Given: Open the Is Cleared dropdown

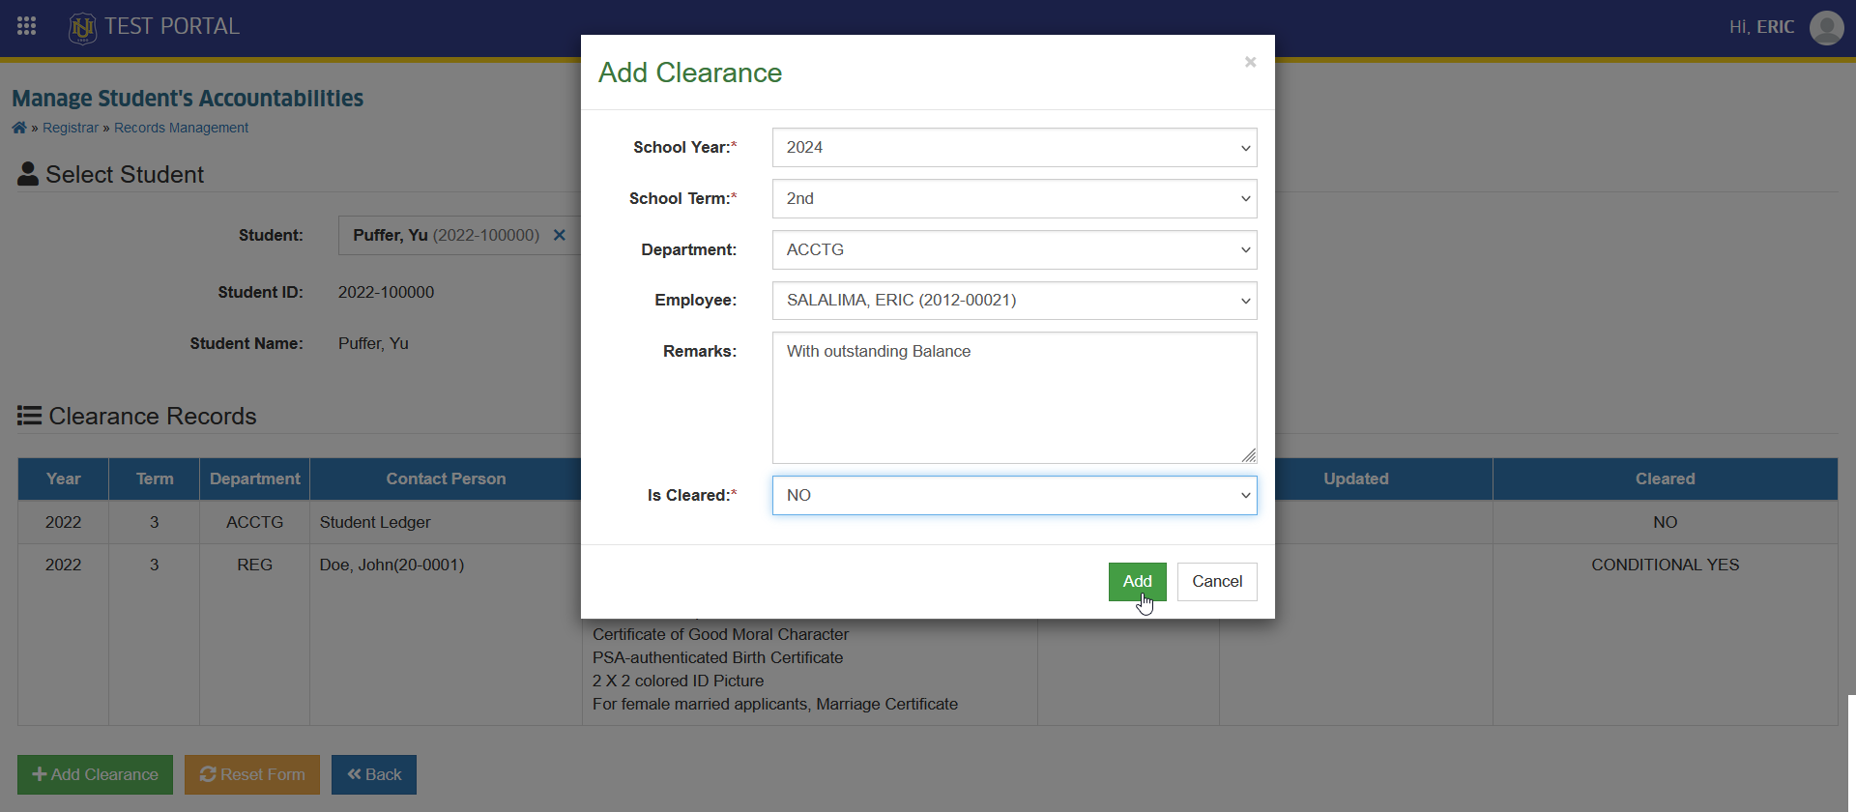Looking at the screenshot, I should (x=1014, y=495).
